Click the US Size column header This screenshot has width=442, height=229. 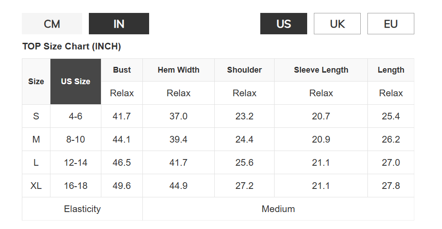75,82
